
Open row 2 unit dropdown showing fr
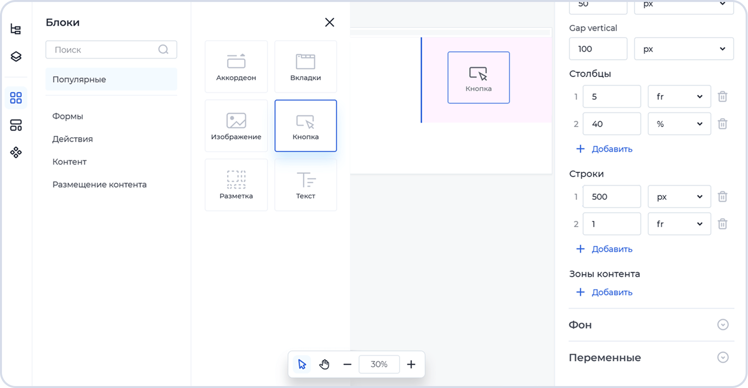tap(680, 224)
